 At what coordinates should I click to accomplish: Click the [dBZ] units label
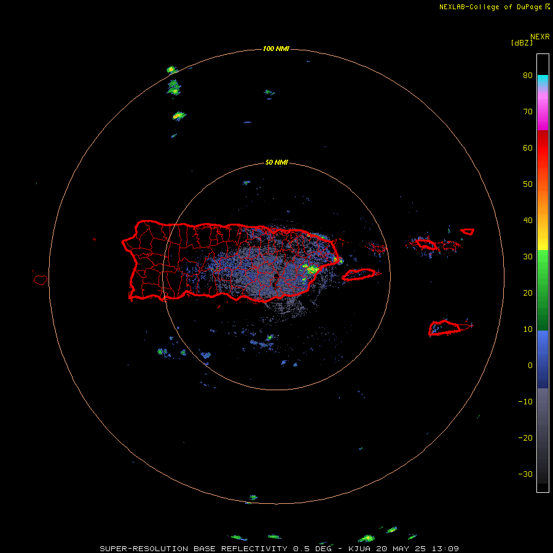coord(522,43)
